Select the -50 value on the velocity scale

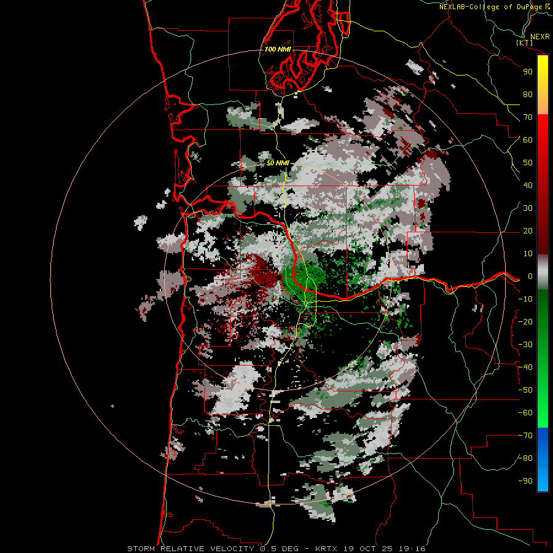tap(525, 390)
